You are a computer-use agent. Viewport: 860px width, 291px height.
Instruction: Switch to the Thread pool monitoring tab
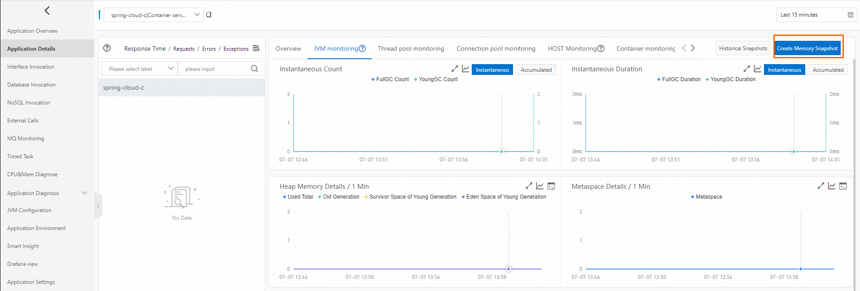point(411,48)
